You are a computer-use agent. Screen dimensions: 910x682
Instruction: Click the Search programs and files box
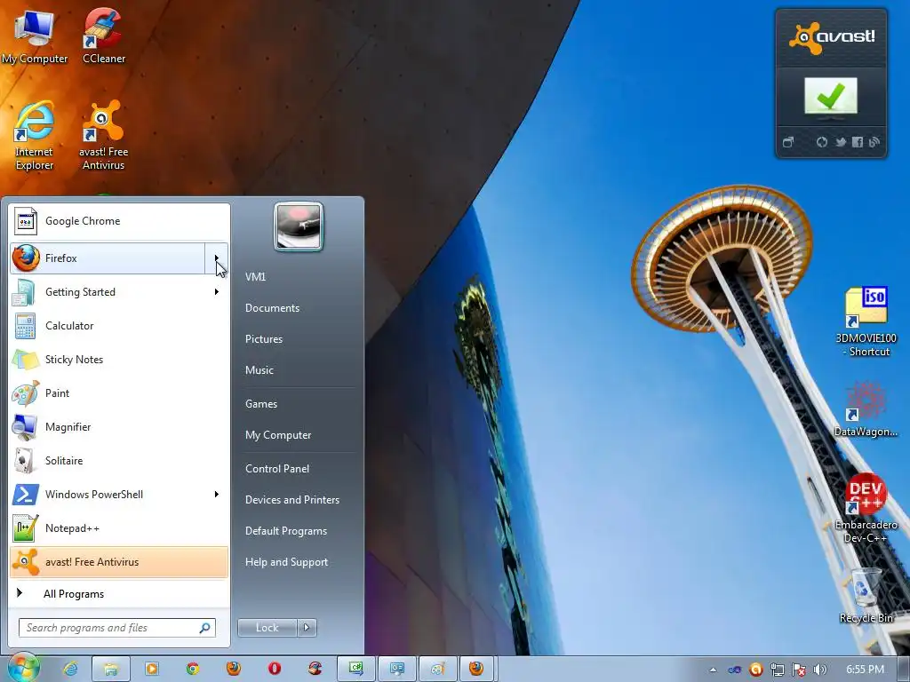117,628
